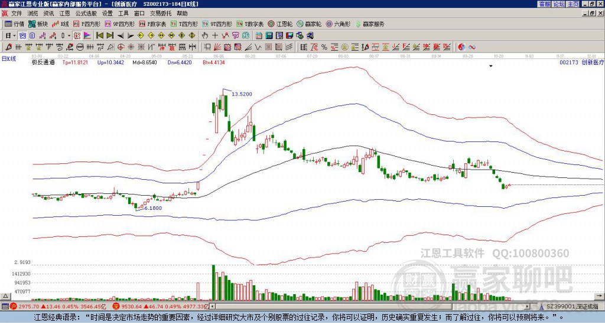605x323 pixels.
Task: Click the up triangle button beside volume panel
Action: coord(5,296)
